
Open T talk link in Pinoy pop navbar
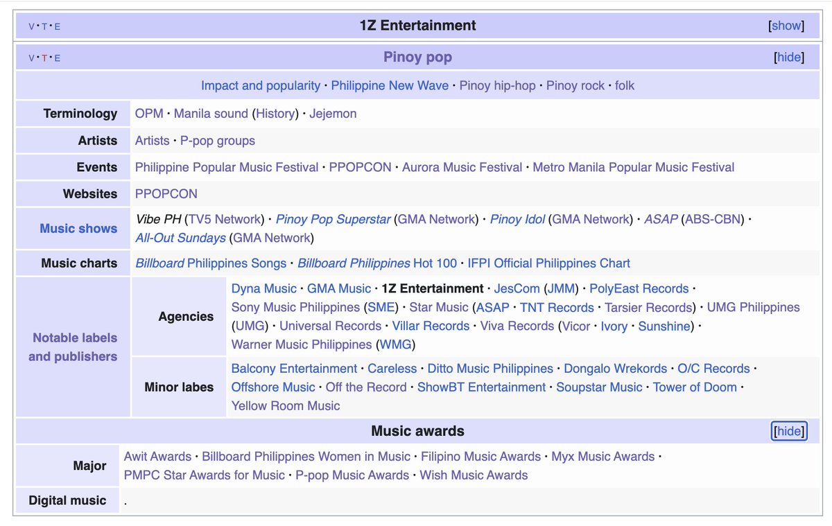tap(44, 58)
